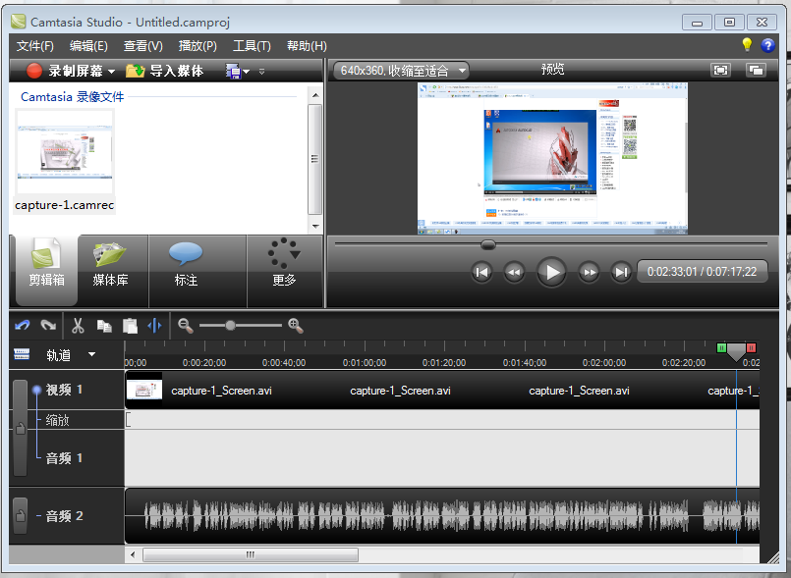Screen dimensions: 791x578
Task: Click the zoom out magnifier icon
Action: click(186, 326)
